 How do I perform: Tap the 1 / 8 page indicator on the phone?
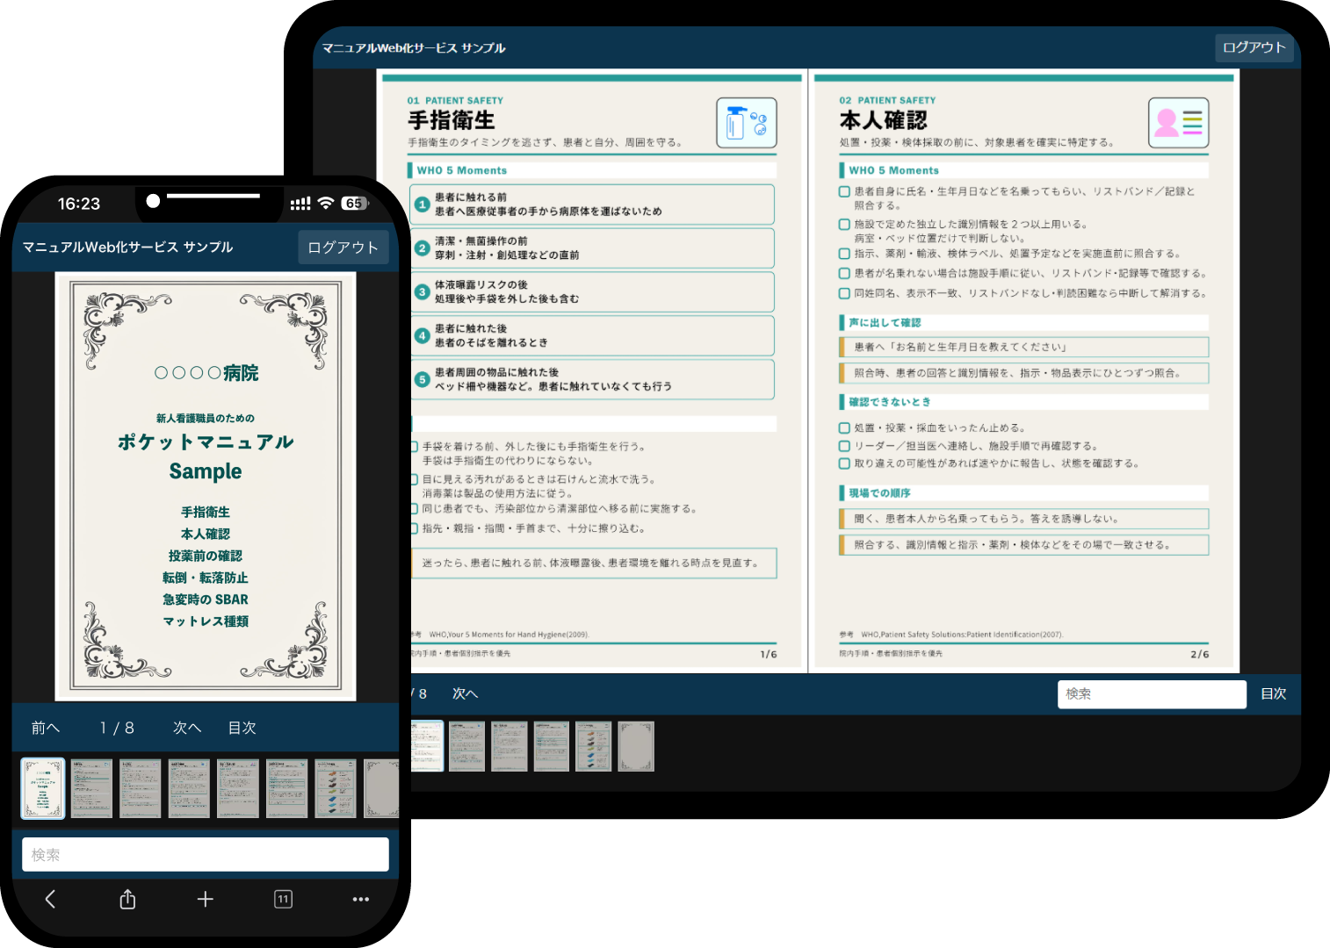[117, 728]
